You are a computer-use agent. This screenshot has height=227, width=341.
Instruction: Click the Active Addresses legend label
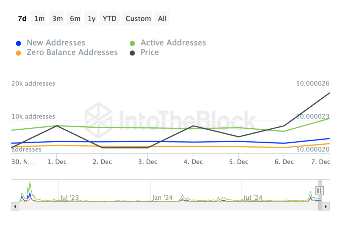click(173, 43)
